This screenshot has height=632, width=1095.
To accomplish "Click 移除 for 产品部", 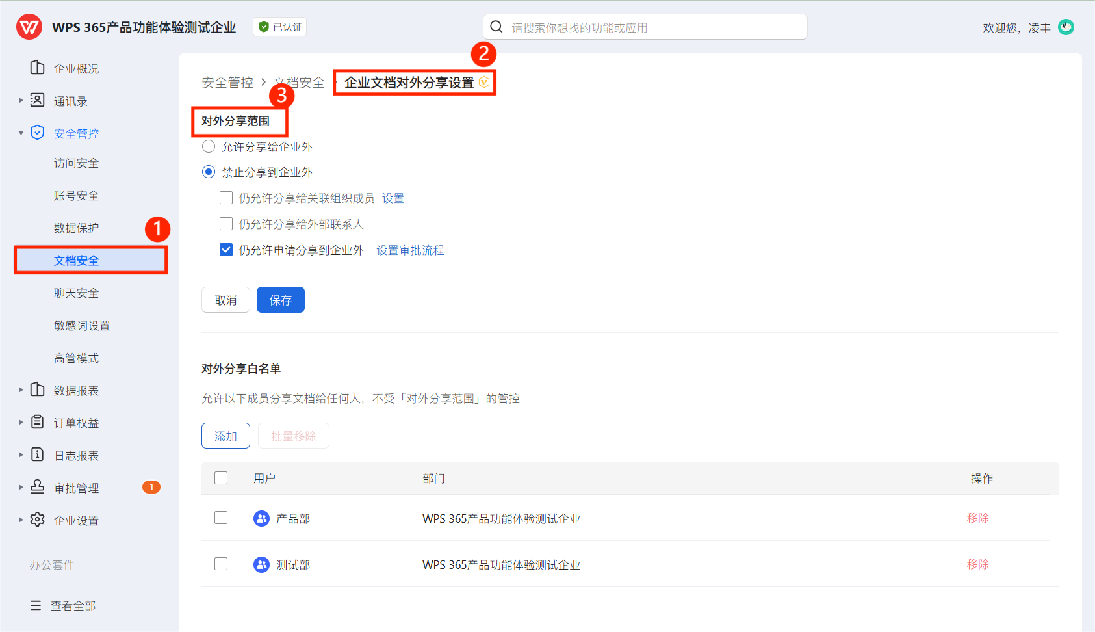I will (977, 518).
